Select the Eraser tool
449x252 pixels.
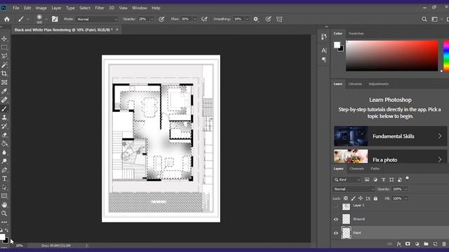pyautogui.click(x=4, y=135)
